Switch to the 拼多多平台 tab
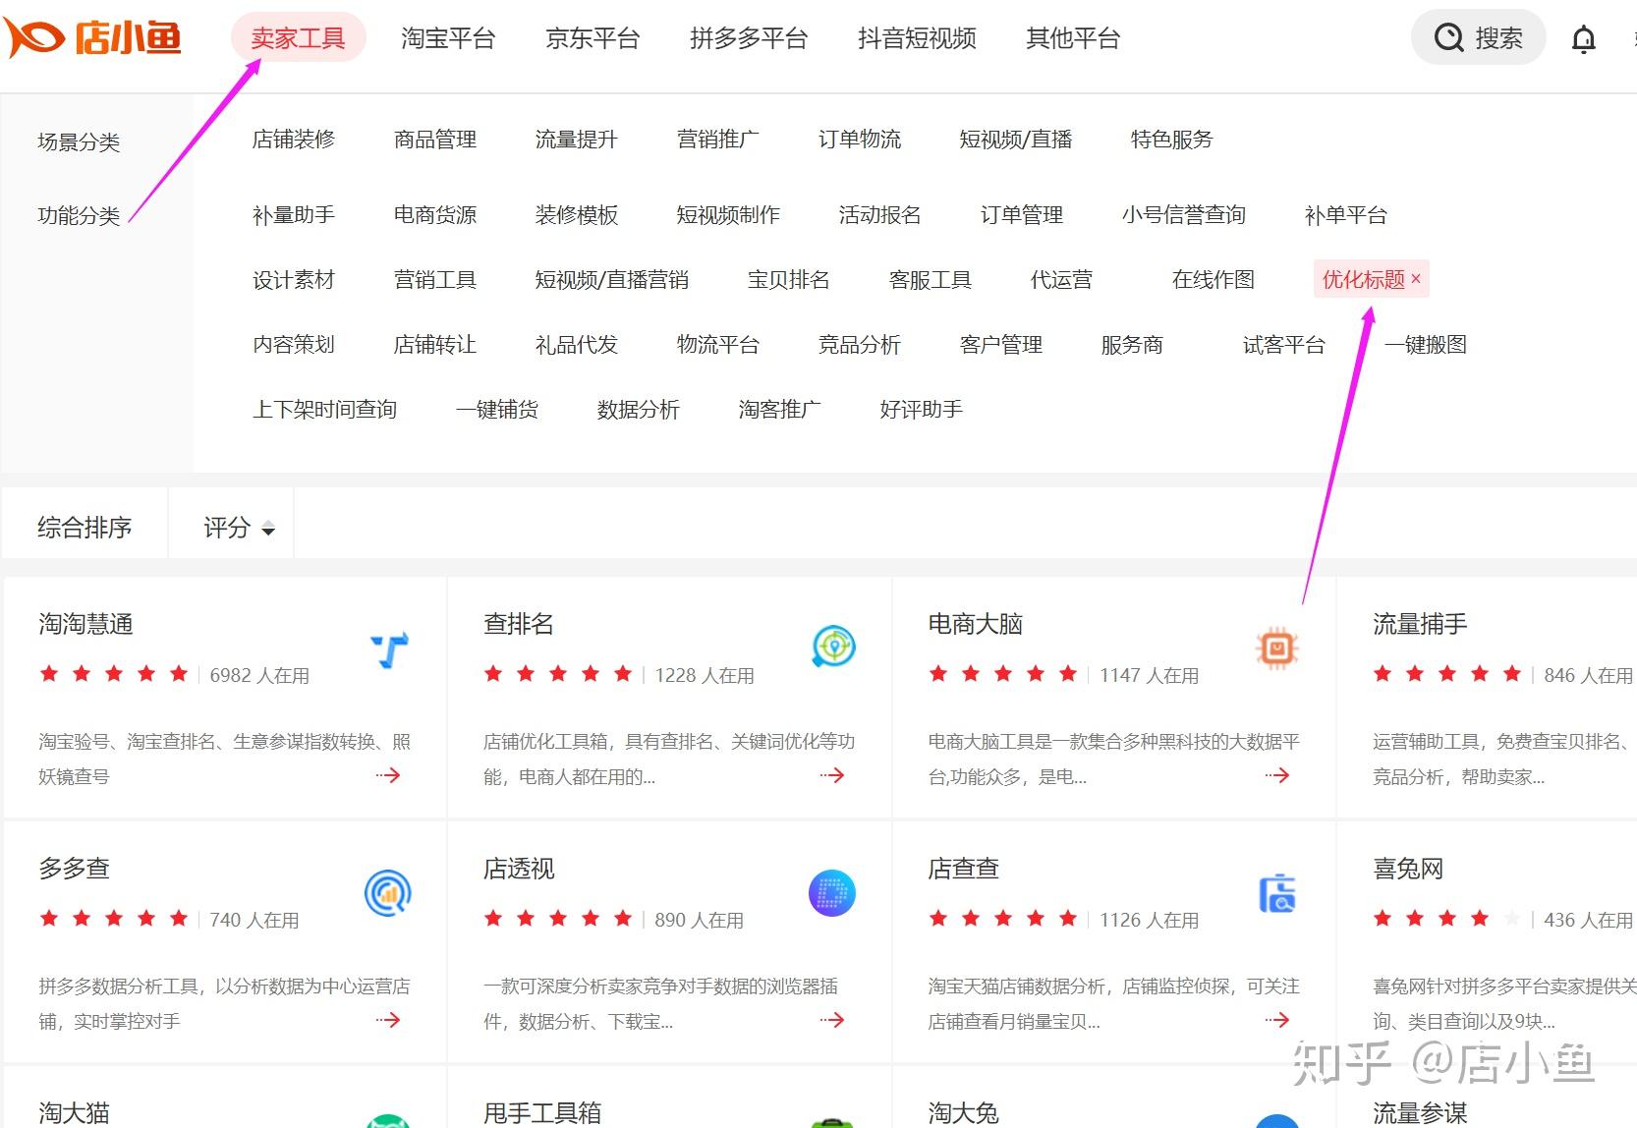Viewport: 1637px width, 1128px height. (x=749, y=38)
